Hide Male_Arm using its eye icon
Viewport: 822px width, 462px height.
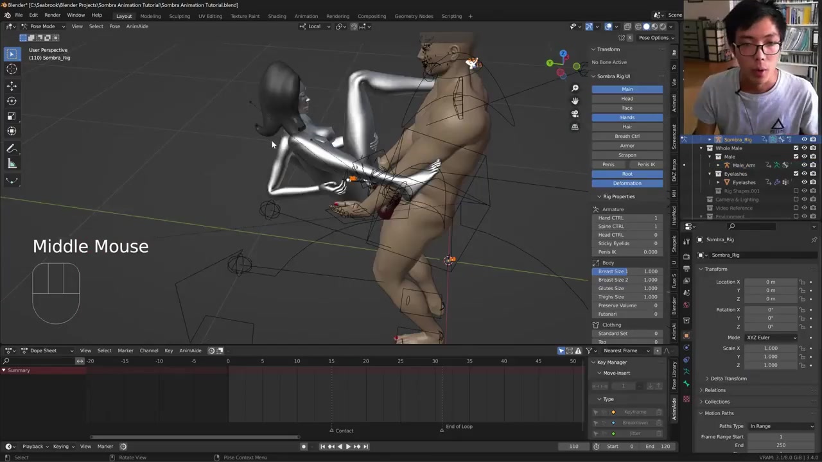[x=804, y=165]
